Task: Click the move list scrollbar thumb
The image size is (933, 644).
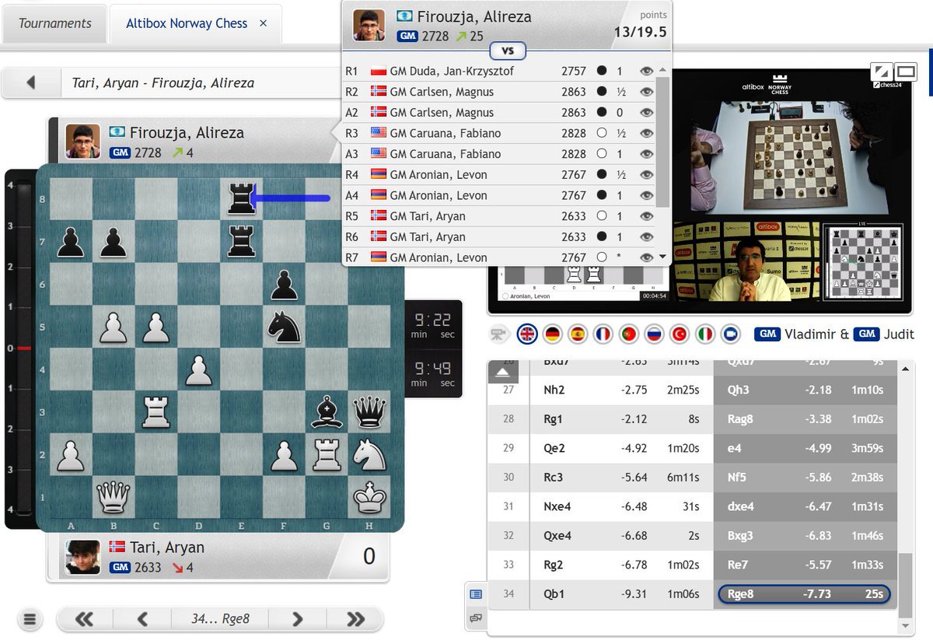Action: pyautogui.click(x=904, y=587)
